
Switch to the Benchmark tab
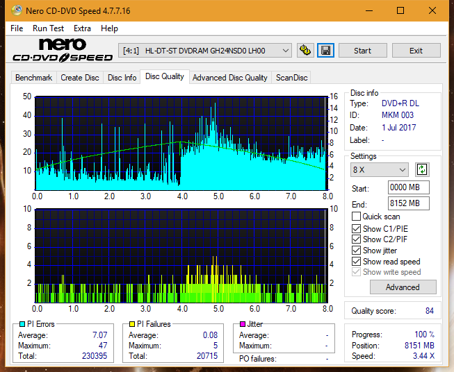click(x=34, y=78)
